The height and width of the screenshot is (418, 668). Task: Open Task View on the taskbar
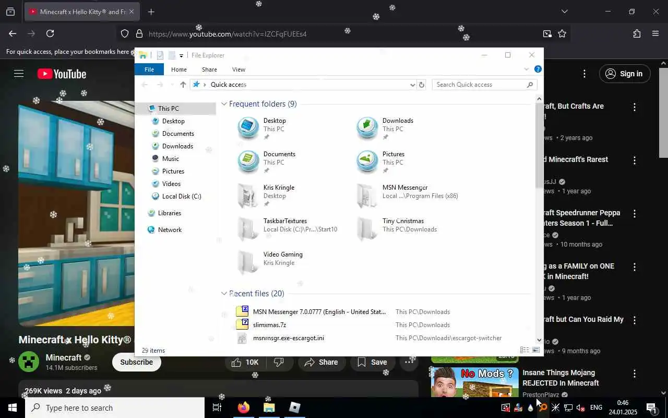(217, 408)
